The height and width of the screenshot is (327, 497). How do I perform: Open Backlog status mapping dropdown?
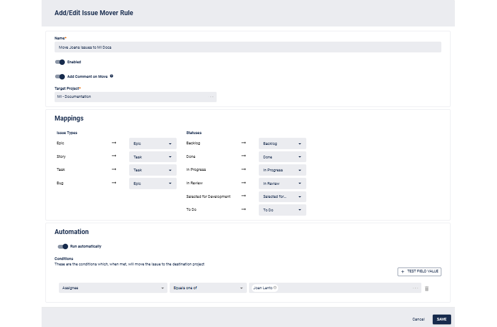[x=282, y=144]
